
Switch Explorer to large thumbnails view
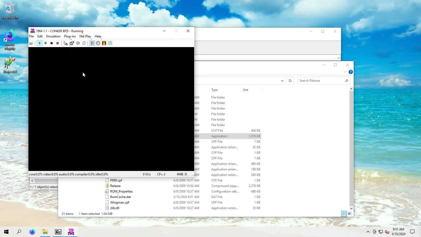[x=350, y=214]
